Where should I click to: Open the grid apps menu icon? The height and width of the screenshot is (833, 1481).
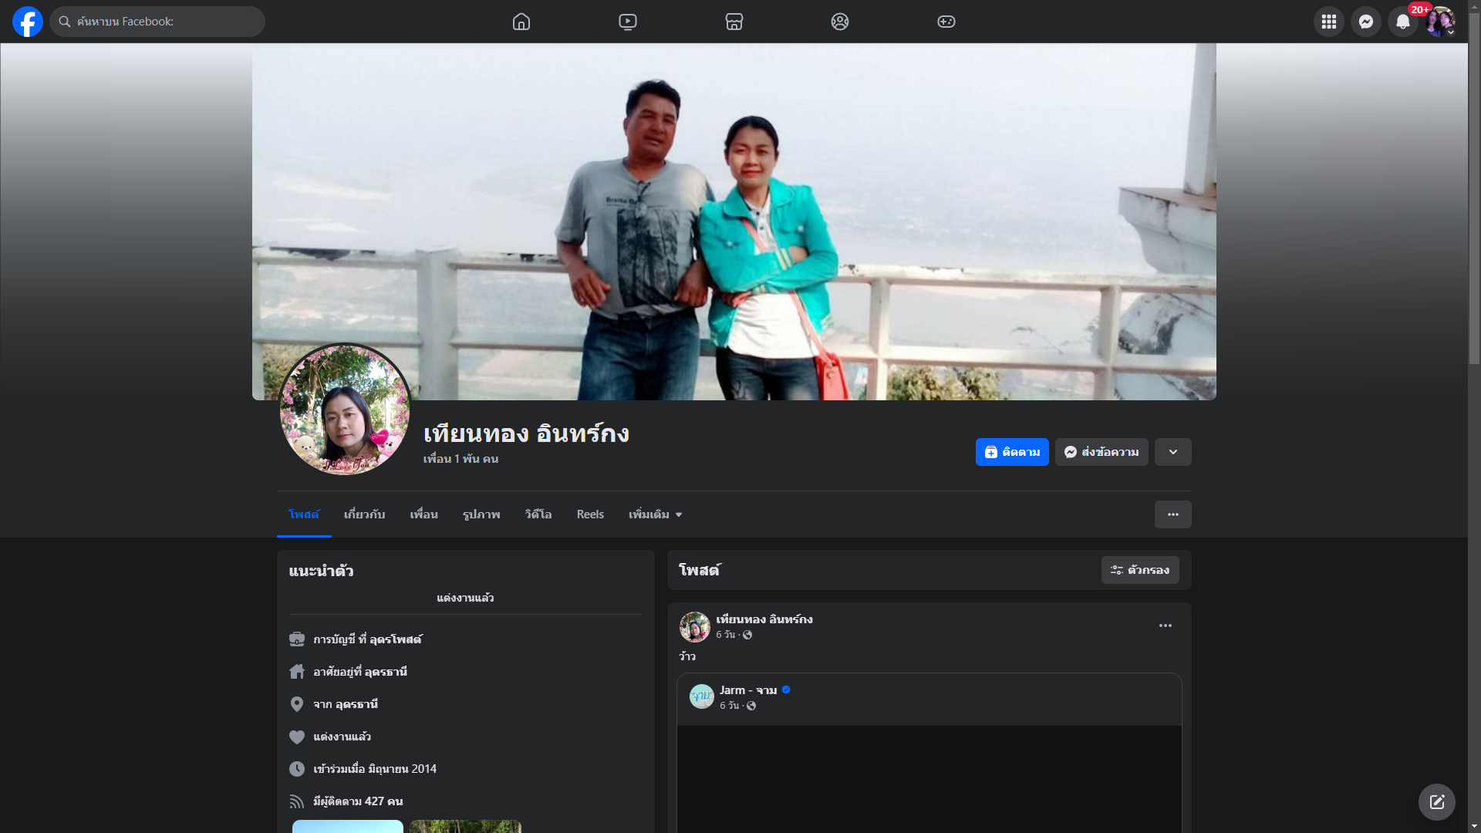tap(1329, 22)
